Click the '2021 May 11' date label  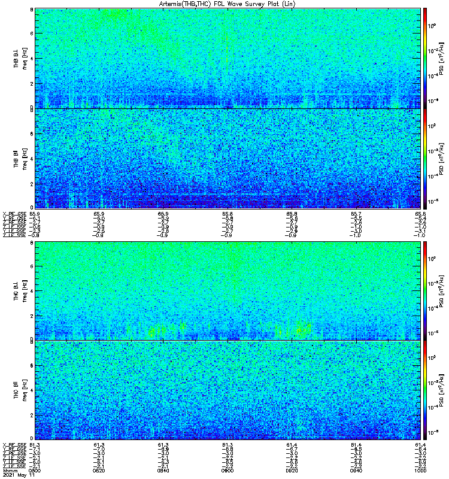[x=19, y=475]
